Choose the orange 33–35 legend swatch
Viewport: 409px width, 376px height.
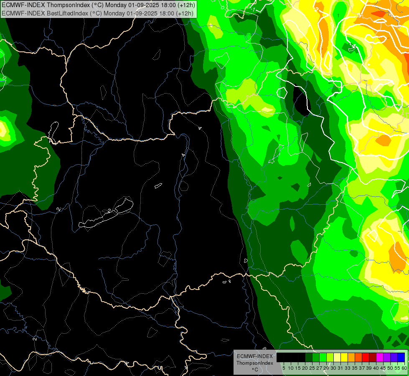(x=351, y=357)
